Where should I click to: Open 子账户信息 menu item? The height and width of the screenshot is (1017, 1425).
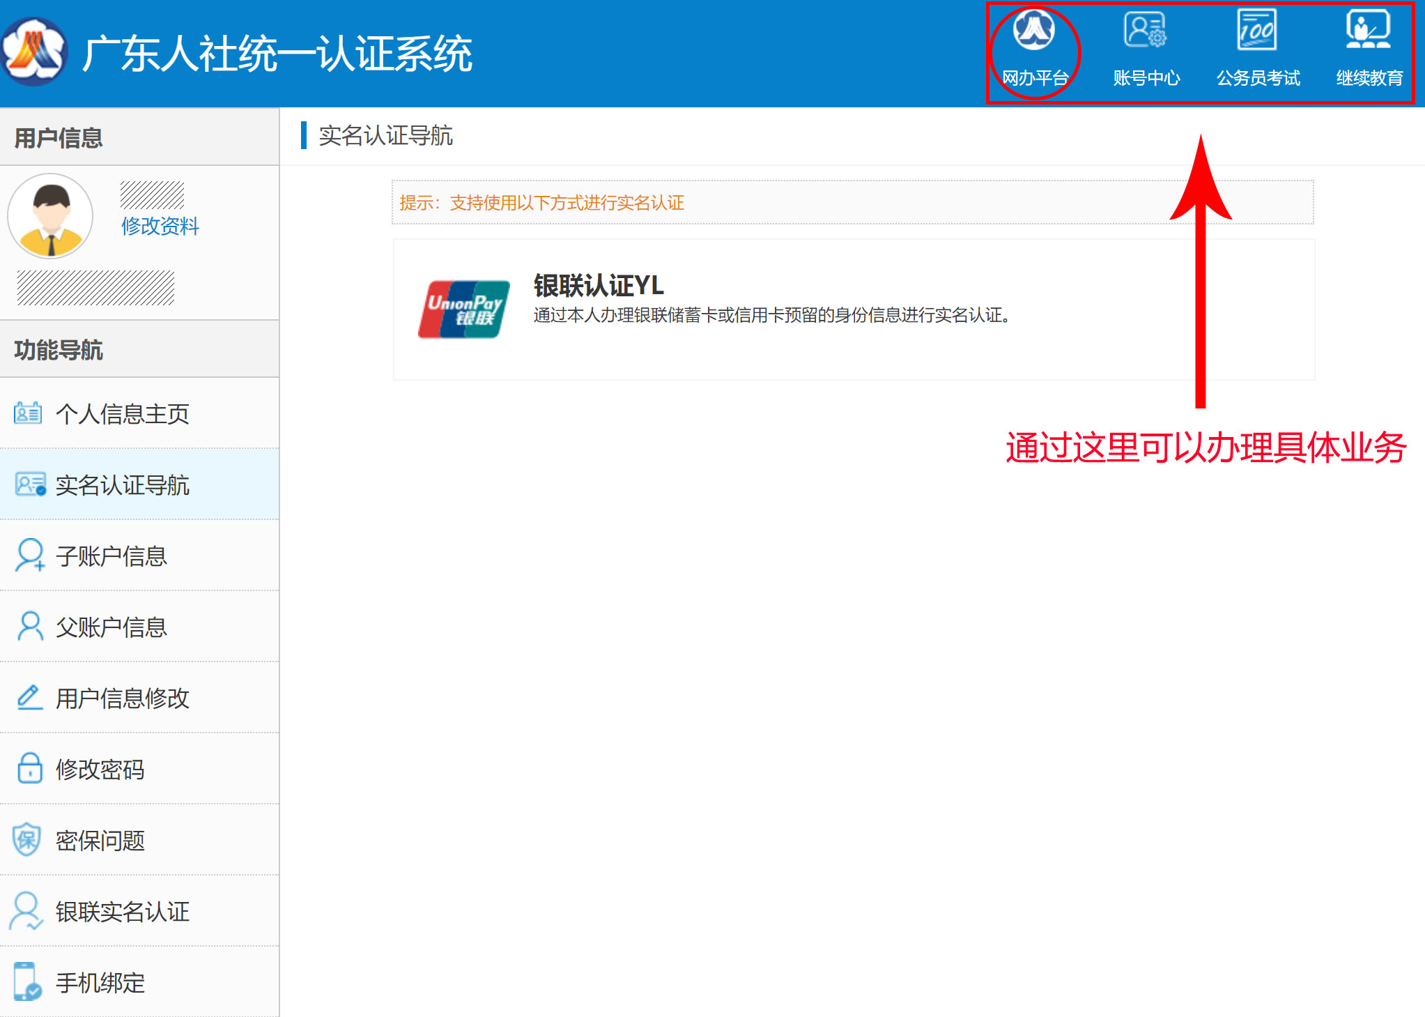[x=111, y=556]
